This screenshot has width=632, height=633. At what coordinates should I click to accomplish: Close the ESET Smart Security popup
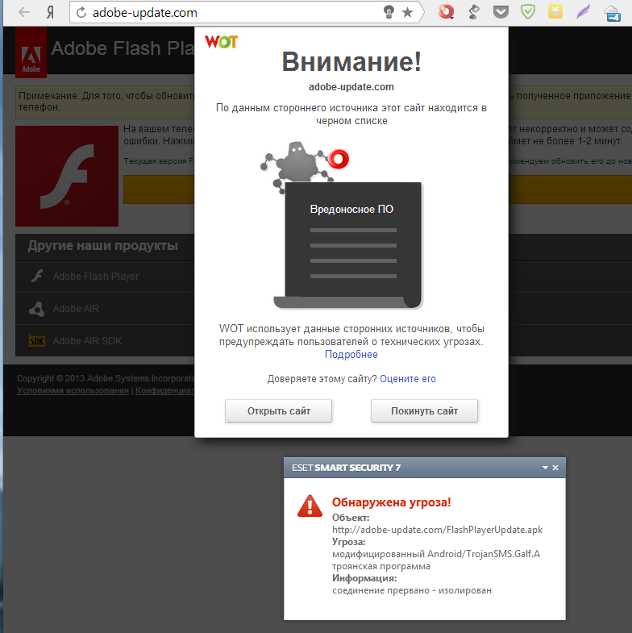pyautogui.click(x=555, y=468)
